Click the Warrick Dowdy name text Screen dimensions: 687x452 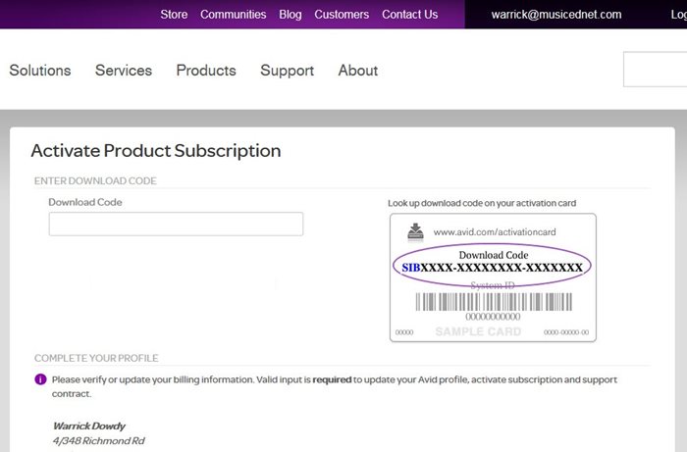click(89, 426)
